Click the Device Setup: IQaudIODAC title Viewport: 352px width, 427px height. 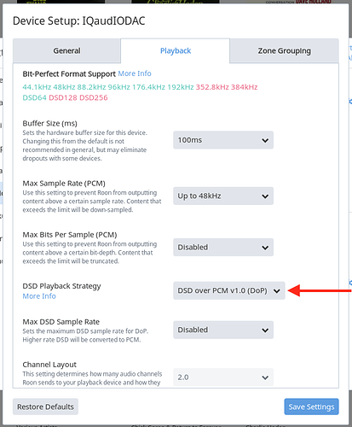pos(79,21)
